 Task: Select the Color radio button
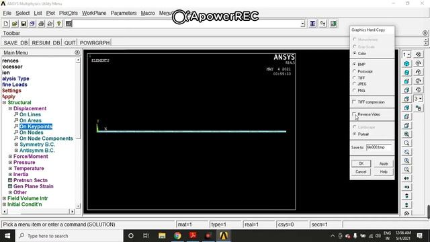[355, 53]
